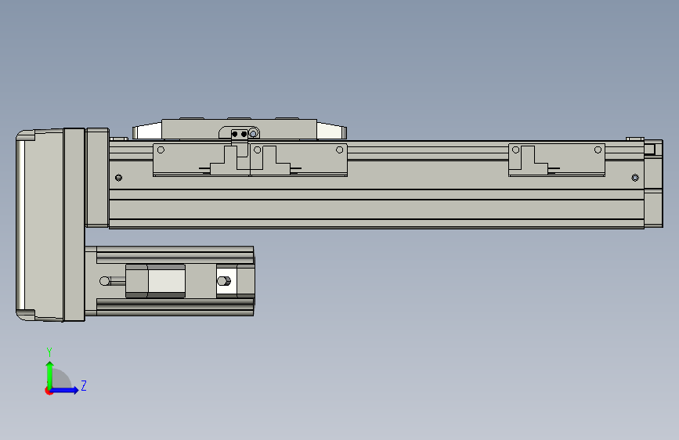Pick the two-dot connector block on the carriage
This screenshot has height=440, width=679.
tap(240, 134)
